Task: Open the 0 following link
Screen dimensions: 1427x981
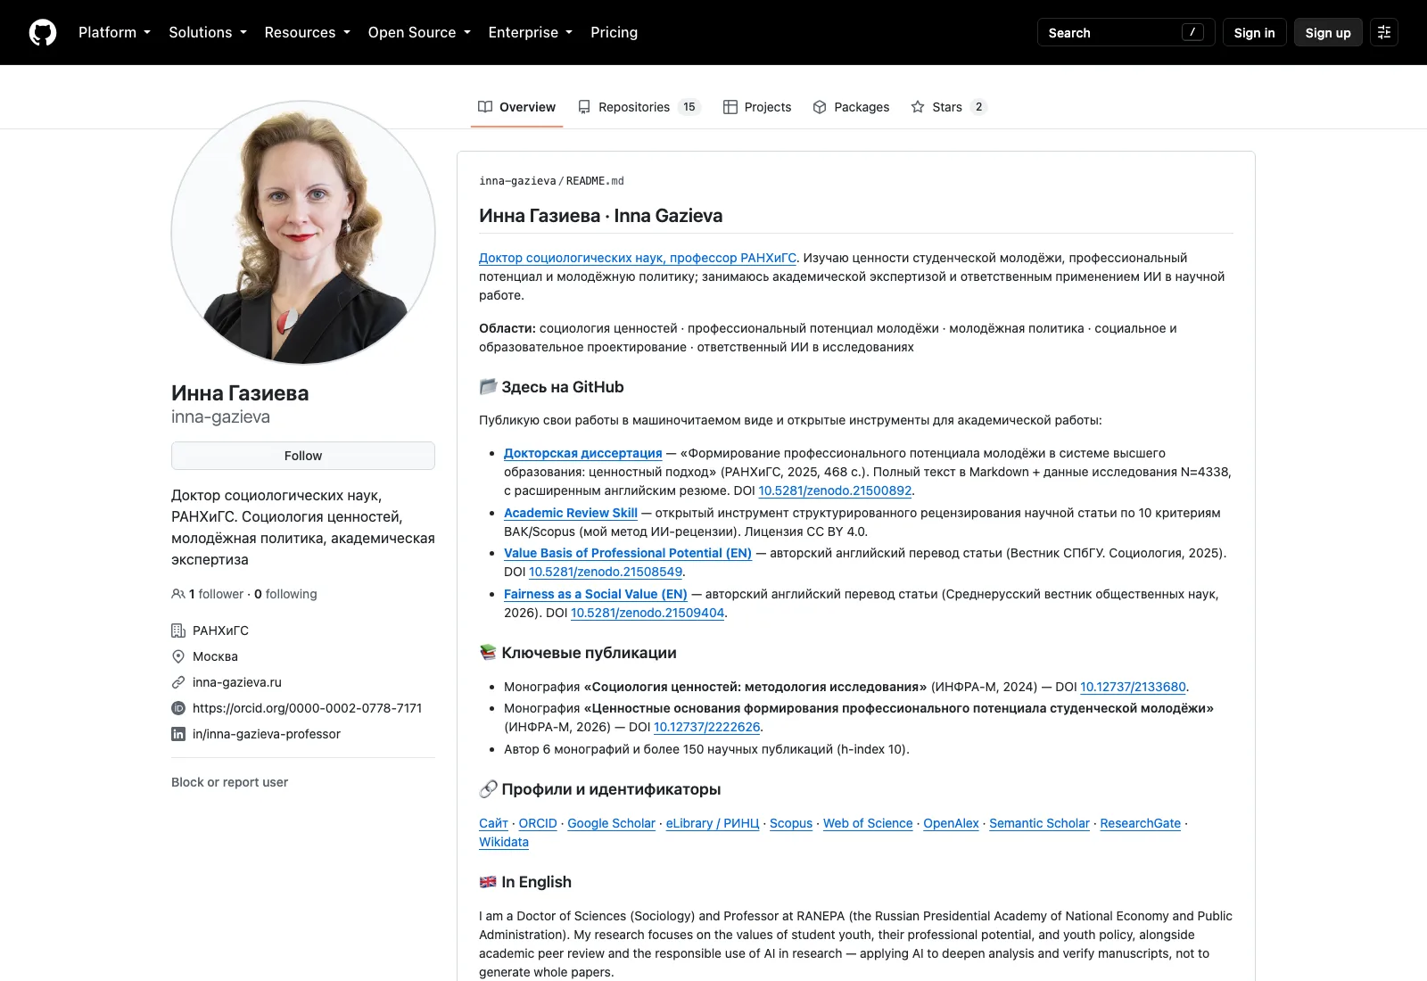Action: pos(285,594)
